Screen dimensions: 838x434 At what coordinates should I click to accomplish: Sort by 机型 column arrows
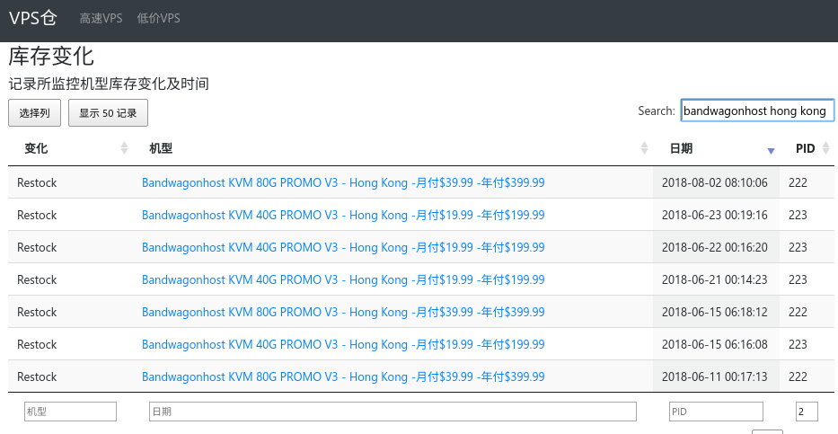(645, 148)
